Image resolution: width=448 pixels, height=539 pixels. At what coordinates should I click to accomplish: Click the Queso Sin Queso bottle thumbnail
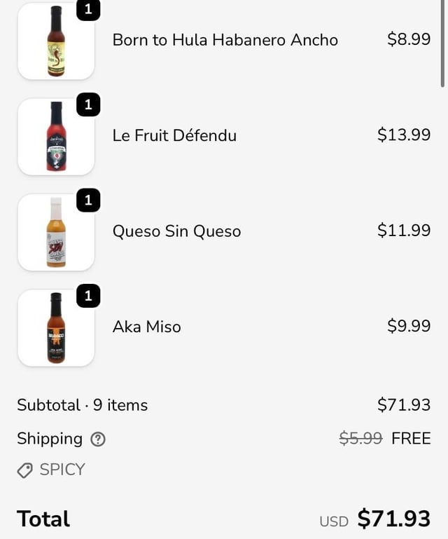56,232
